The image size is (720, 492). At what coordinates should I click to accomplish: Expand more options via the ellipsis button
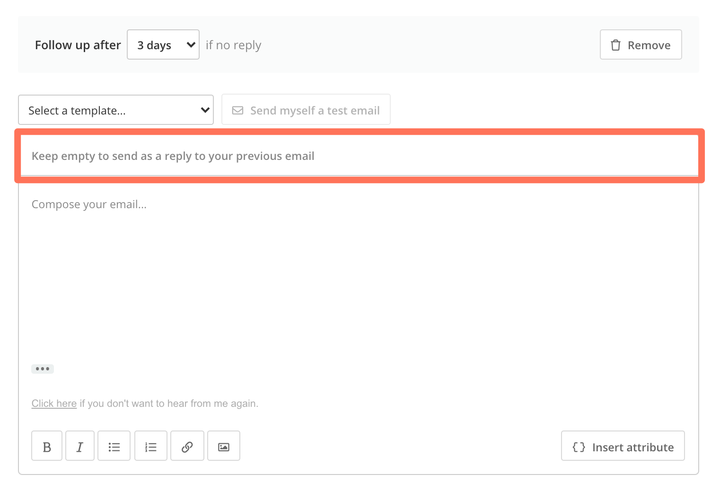[x=43, y=369]
